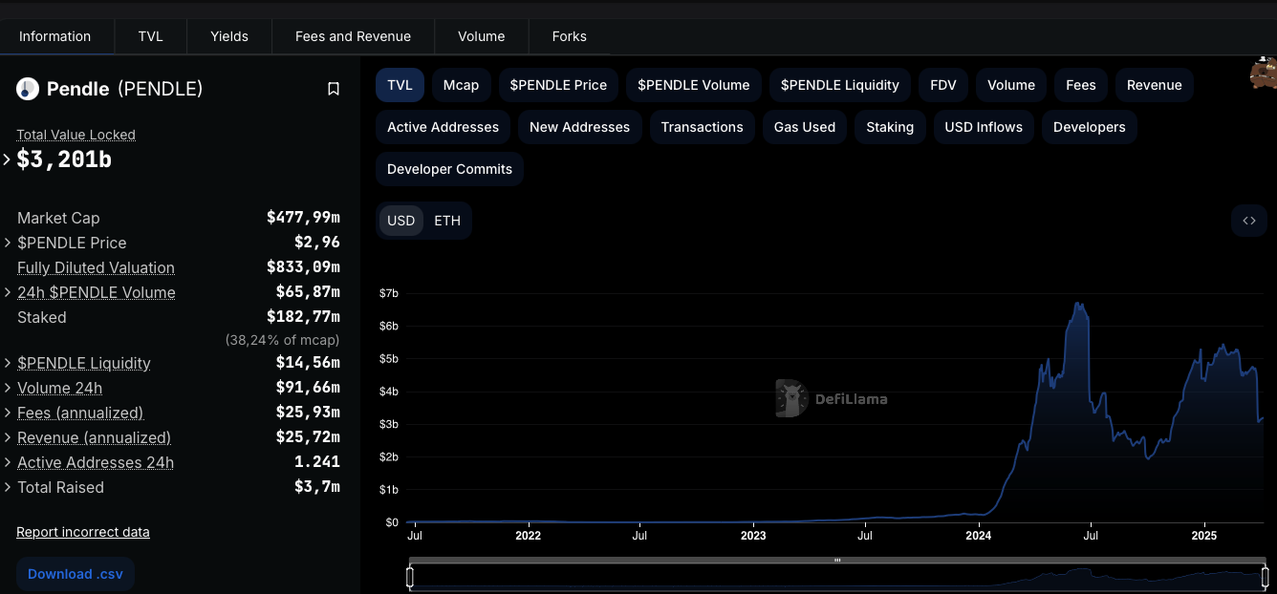Show Developer Commits on chart
Viewport: 1277px width, 594px height.
coord(449,169)
